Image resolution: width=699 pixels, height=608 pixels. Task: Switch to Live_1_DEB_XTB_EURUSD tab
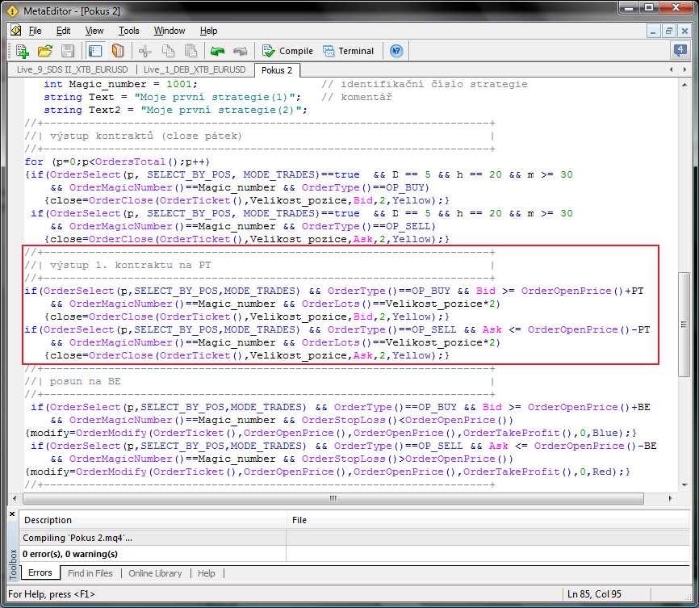coord(195,69)
